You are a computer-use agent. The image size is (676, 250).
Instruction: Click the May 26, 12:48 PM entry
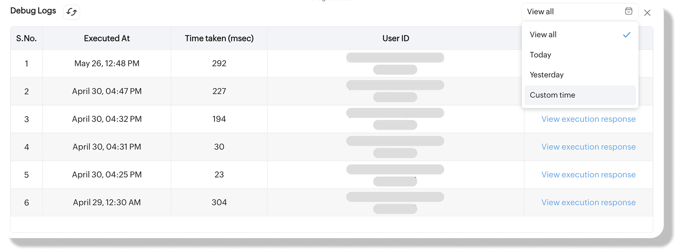tap(107, 64)
